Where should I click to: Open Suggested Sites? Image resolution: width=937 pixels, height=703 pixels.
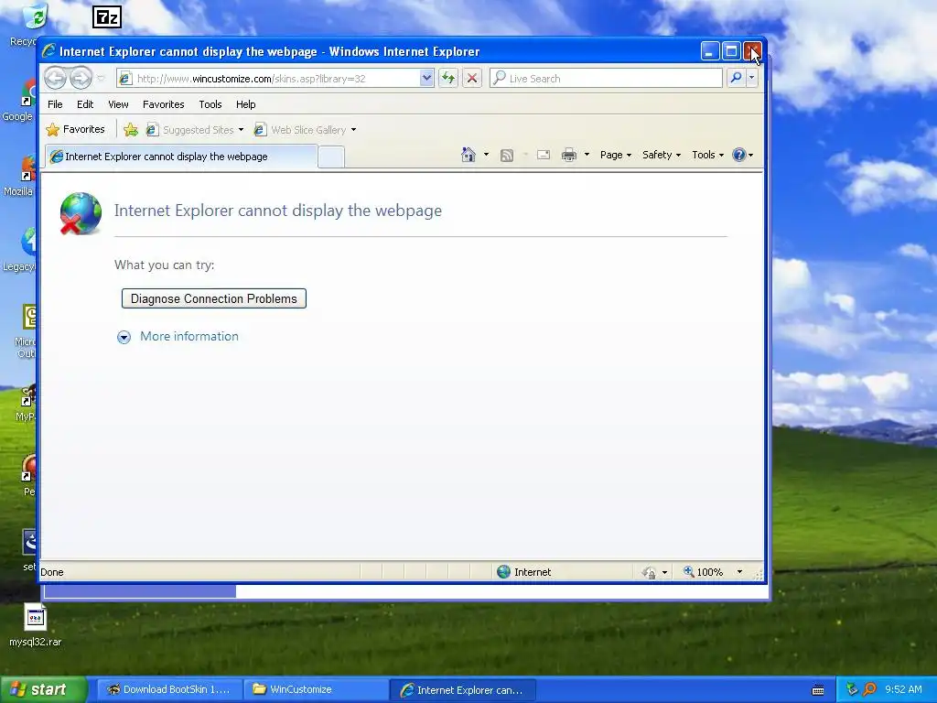point(195,130)
